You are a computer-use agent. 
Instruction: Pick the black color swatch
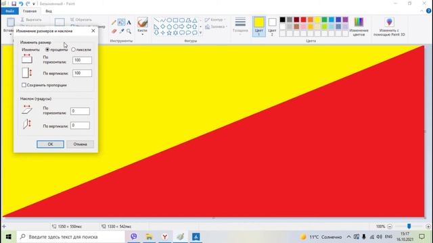[x=283, y=20]
